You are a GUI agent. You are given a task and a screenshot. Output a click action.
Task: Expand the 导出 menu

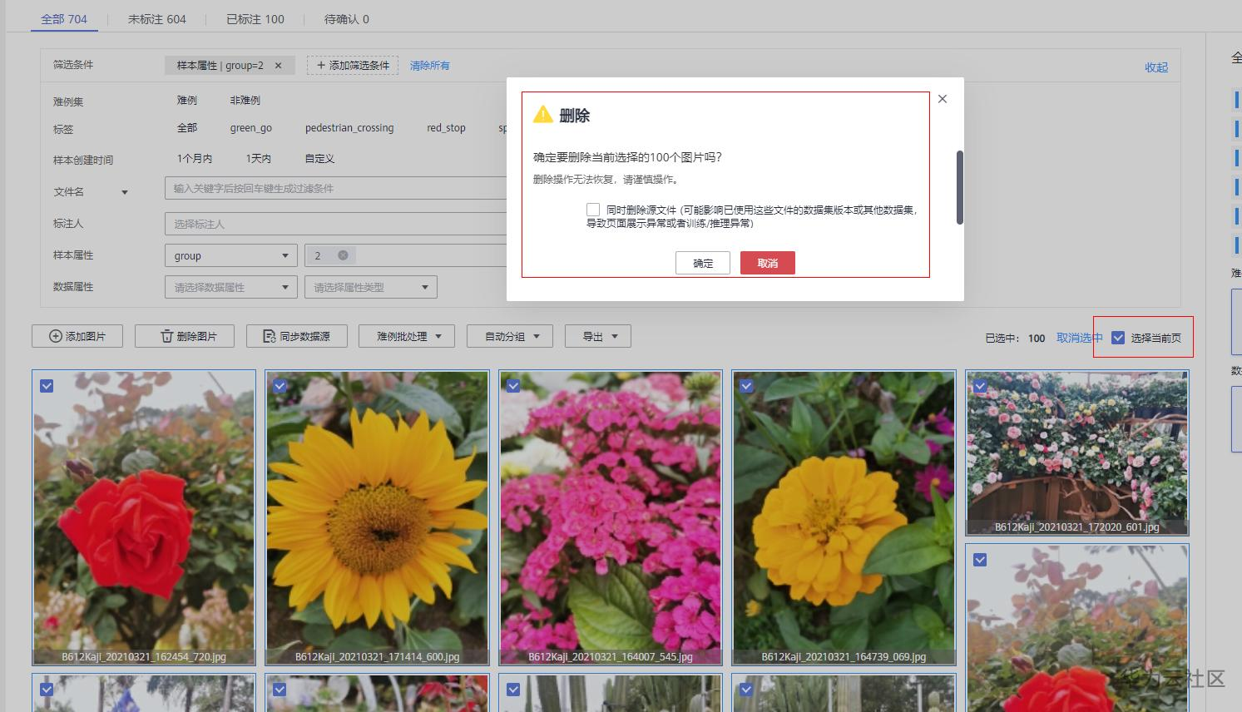coord(598,336)
